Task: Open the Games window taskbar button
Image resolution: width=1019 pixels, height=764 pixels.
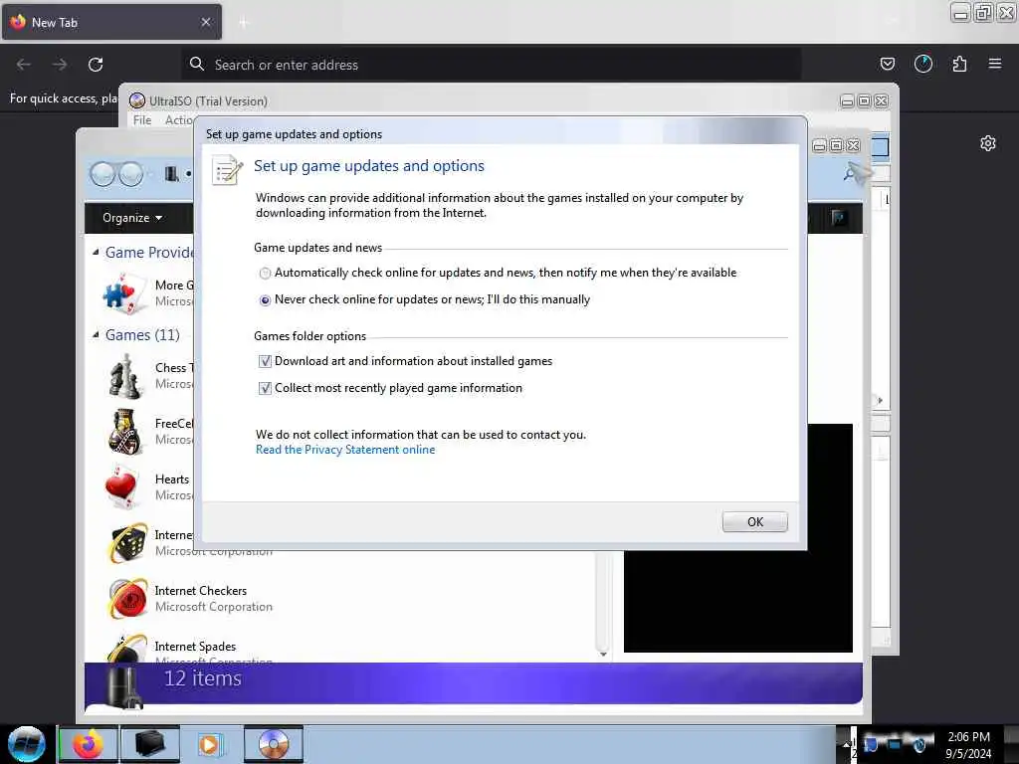Action: point(149,744)
